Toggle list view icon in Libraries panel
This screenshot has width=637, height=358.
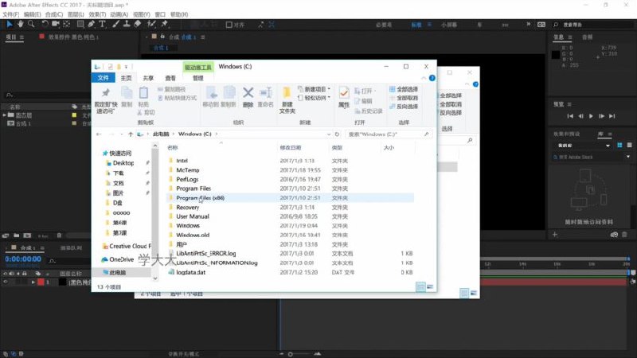point(629,145)
